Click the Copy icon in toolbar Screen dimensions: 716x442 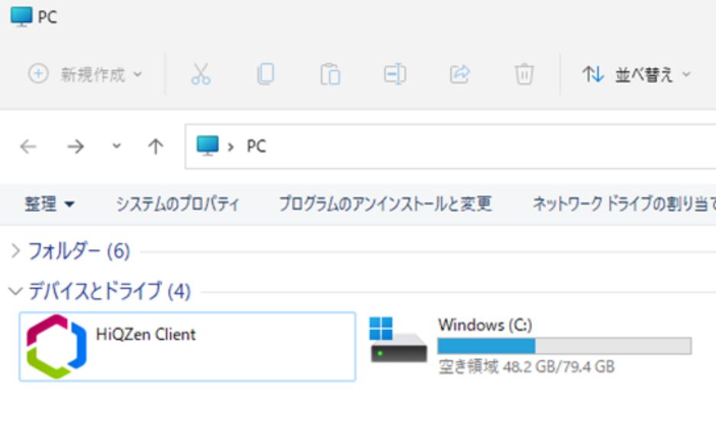[266, 74]
